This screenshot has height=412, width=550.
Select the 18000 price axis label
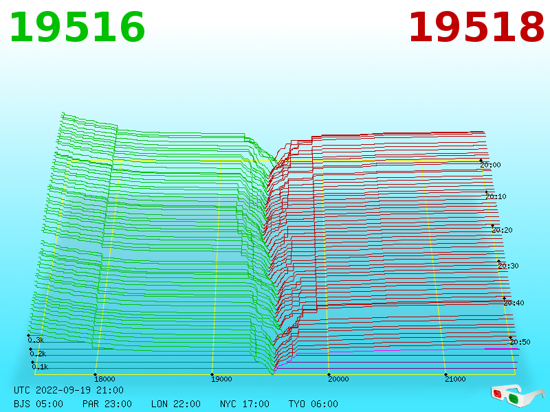104,379
